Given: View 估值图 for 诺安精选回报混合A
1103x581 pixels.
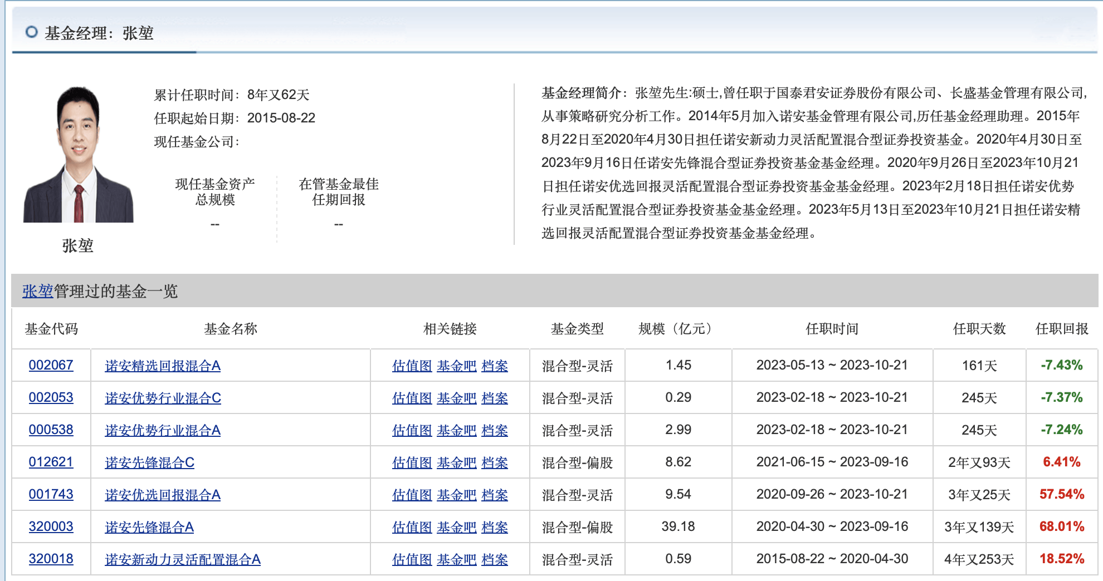Looking at the screenshot, I should (412, 366).
